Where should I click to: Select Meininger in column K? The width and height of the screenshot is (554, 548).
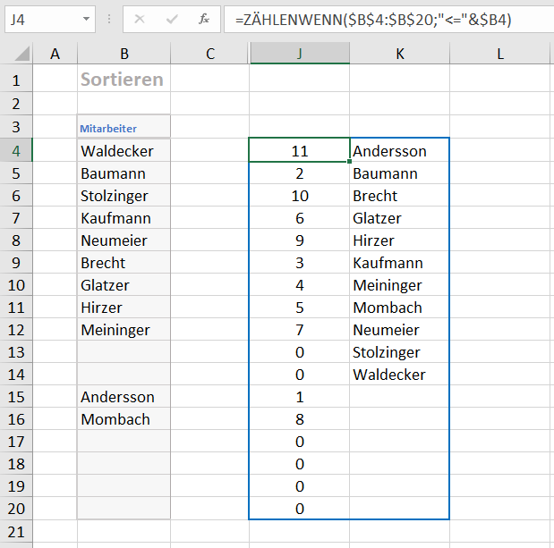coord(399,285)
